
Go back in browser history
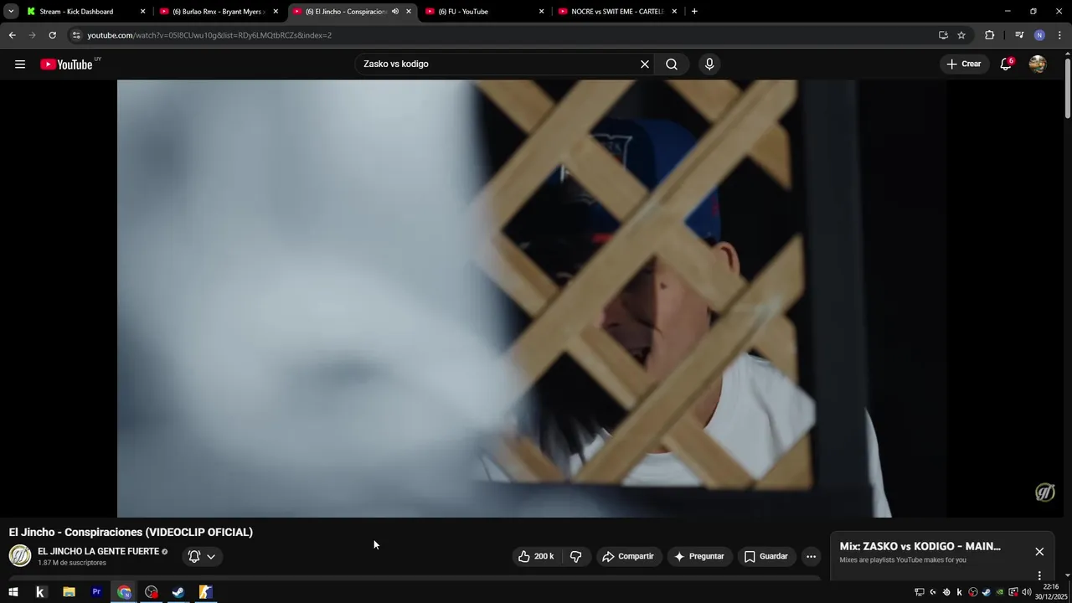(x=12, y=35)
